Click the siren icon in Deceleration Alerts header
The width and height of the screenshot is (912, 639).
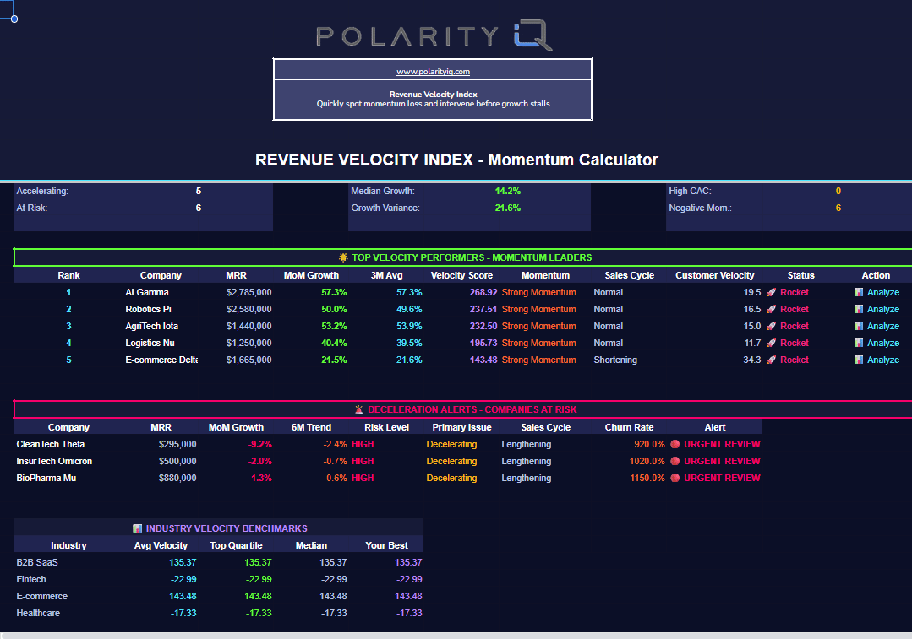[x=359, y=409]
